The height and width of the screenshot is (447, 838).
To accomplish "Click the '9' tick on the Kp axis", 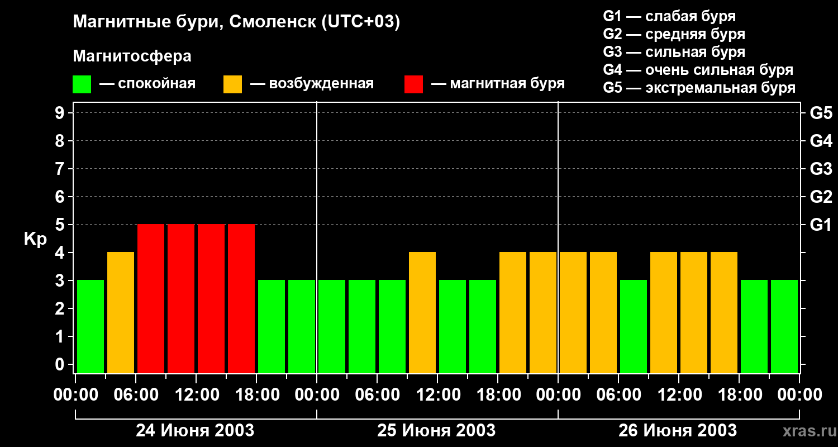I will tap(61, 113).
